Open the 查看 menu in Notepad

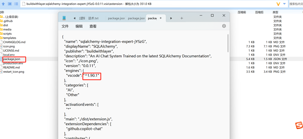click(x=93, y=26)
